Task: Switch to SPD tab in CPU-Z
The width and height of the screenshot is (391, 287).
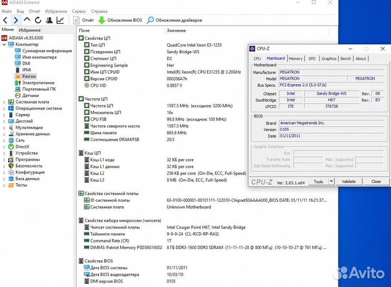Action: point(312,59)
